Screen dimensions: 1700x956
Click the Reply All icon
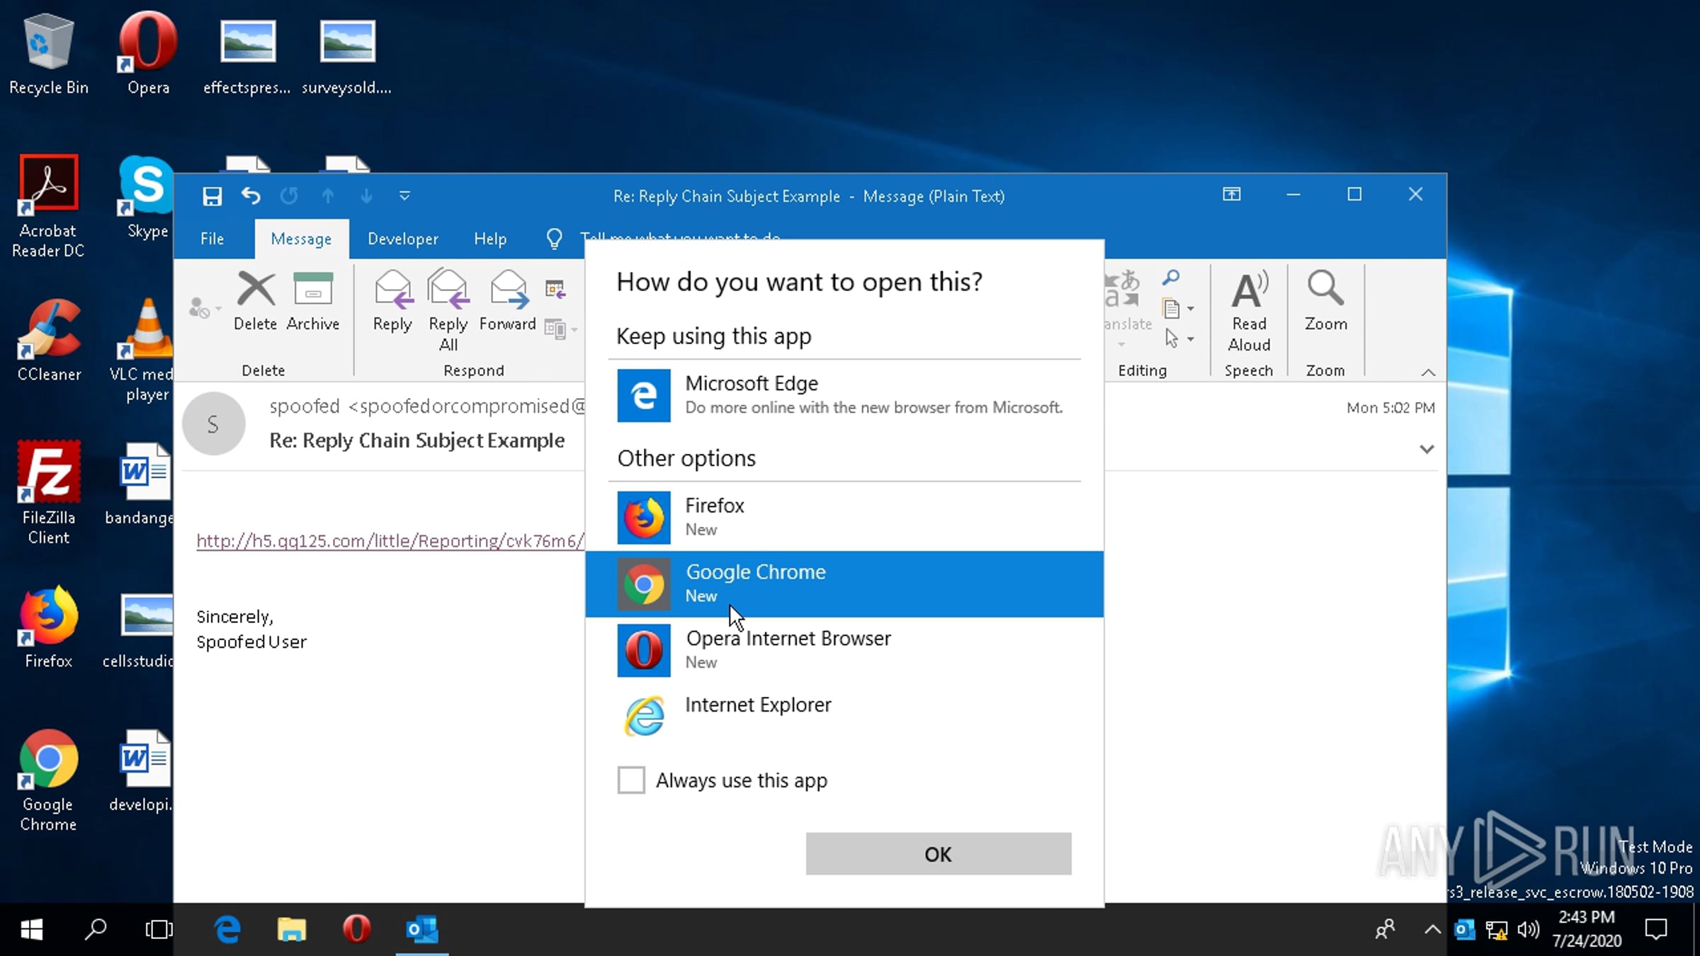(448, 309)
